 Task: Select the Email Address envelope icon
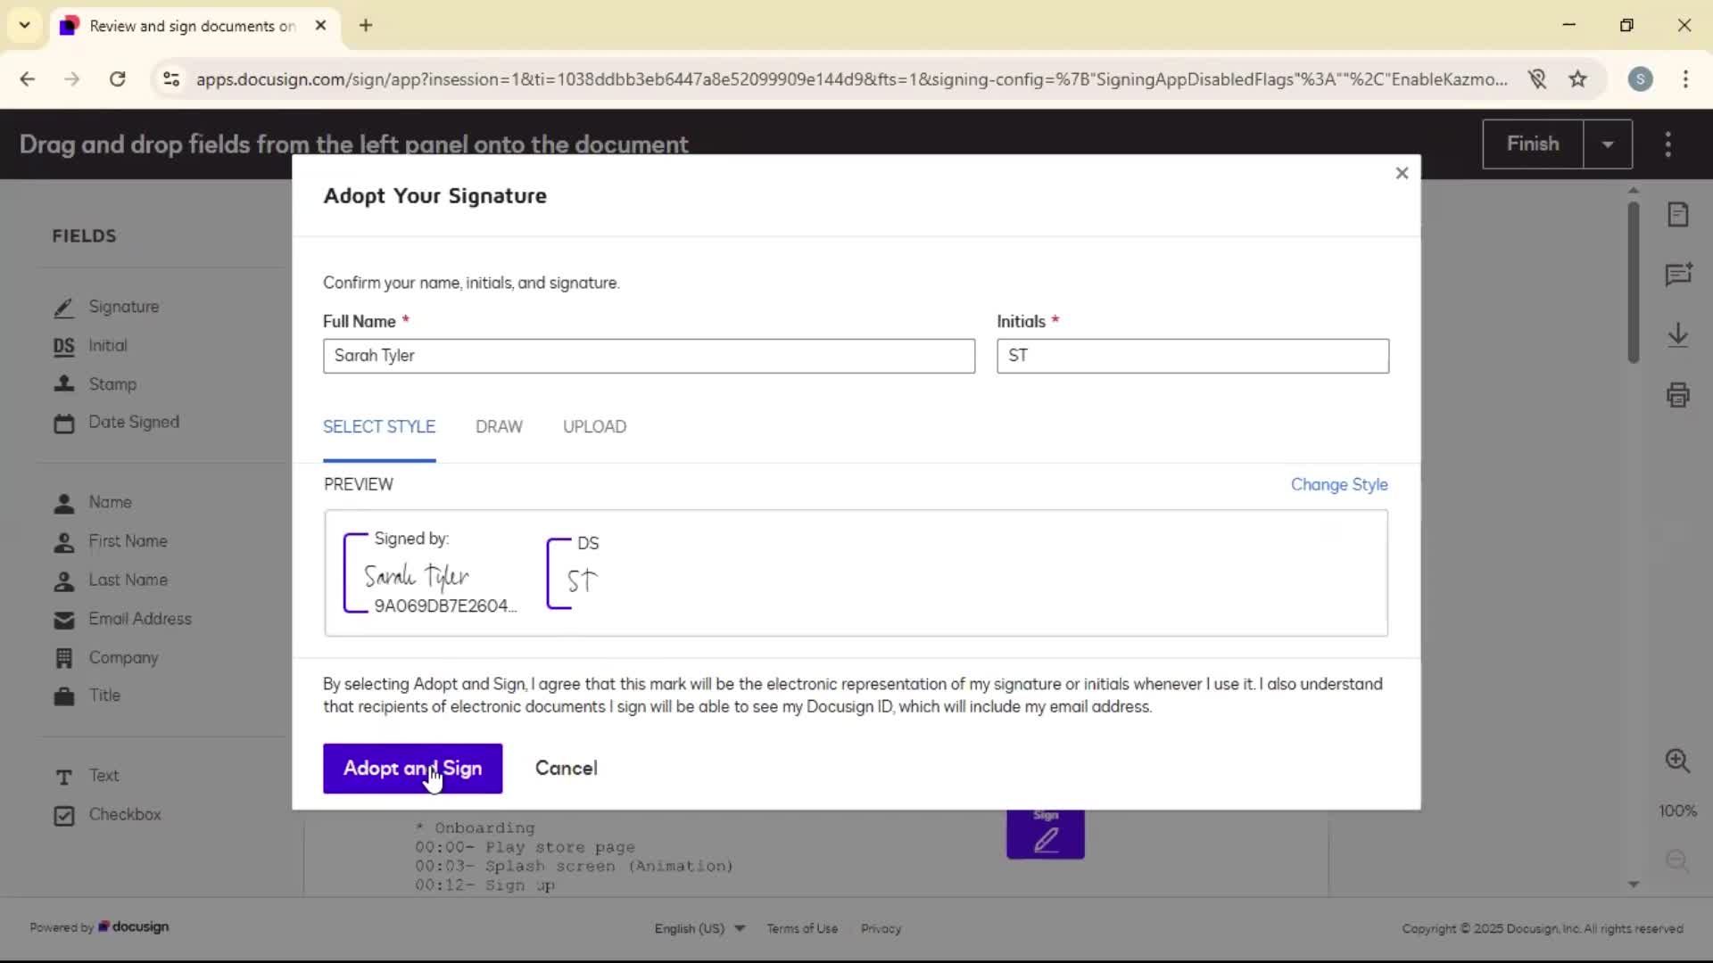(x=63, y=620)
